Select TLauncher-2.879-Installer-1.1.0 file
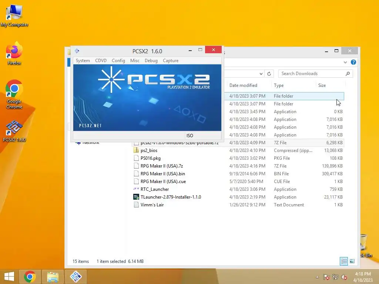Screen dimensions: 379x284 171,197
